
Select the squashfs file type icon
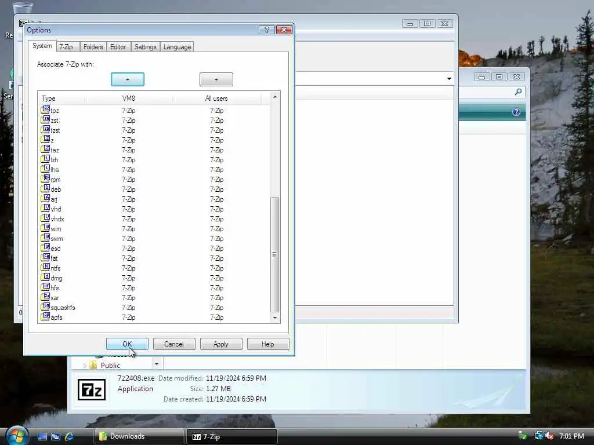45,307
